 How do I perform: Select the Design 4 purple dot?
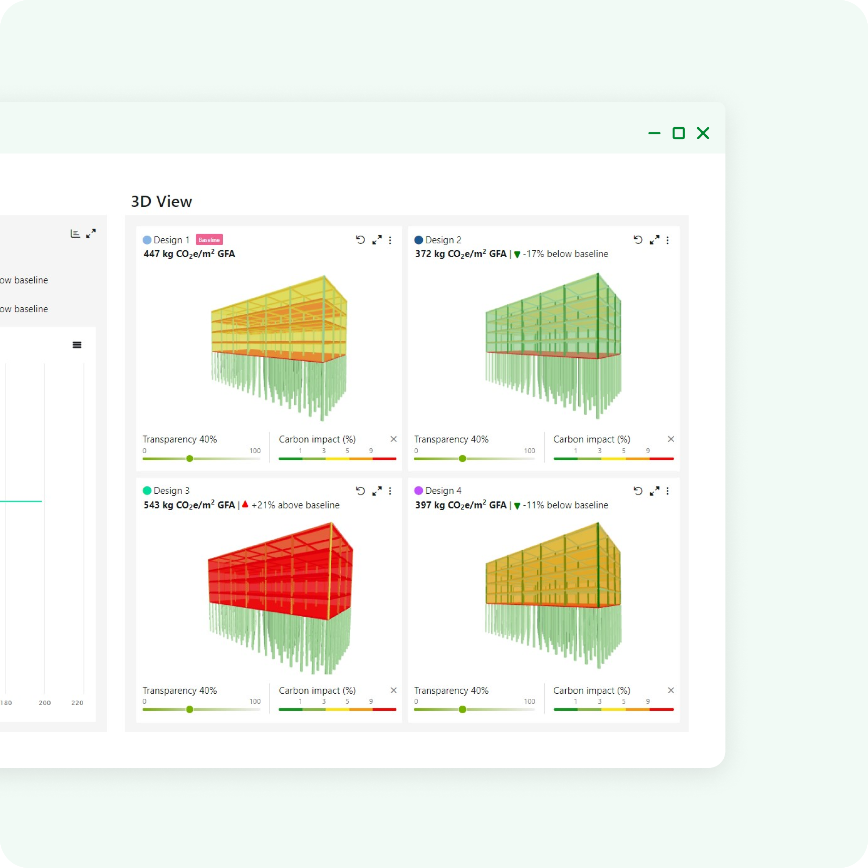pyautogui.click(x=419, y=491)
